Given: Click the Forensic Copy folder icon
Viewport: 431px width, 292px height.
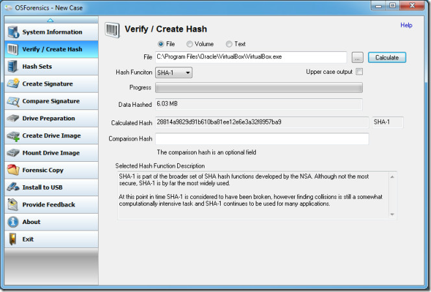Looking at the screenshot, I should [x=13, y=170].
